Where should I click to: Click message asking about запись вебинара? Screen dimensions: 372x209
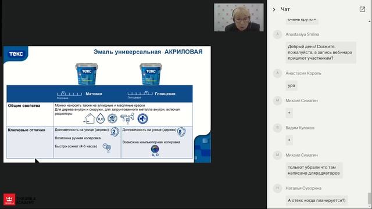tap(321, 52)
